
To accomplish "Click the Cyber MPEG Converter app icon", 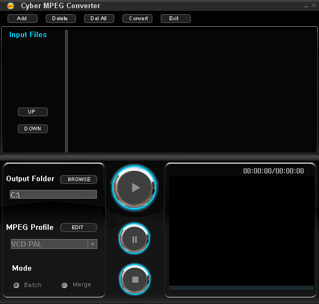I will coord(10,6).
